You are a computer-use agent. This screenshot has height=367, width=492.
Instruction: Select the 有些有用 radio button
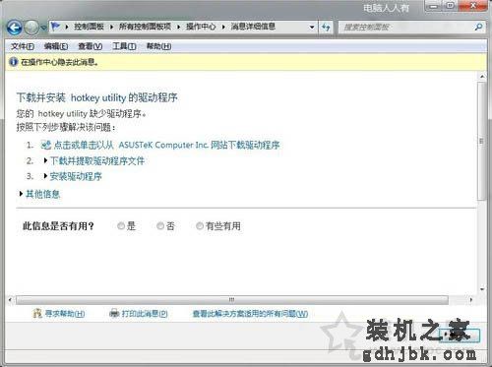point(200,226)
